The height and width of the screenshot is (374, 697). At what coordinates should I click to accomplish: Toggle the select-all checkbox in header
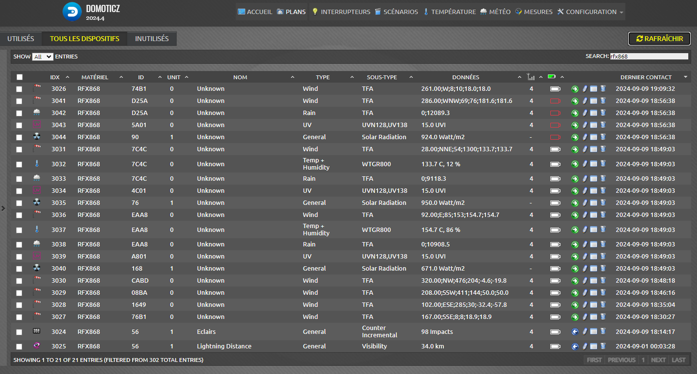pyautogui.click(x=19, y=77)
